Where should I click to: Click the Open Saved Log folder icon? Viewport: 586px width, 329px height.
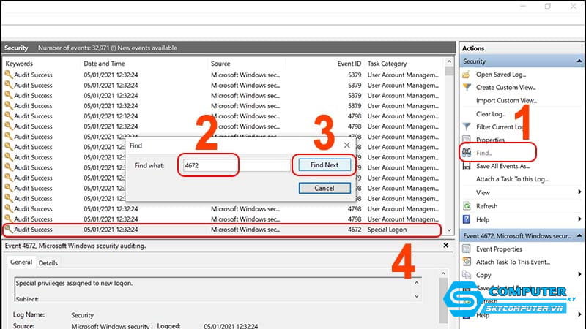467,75
